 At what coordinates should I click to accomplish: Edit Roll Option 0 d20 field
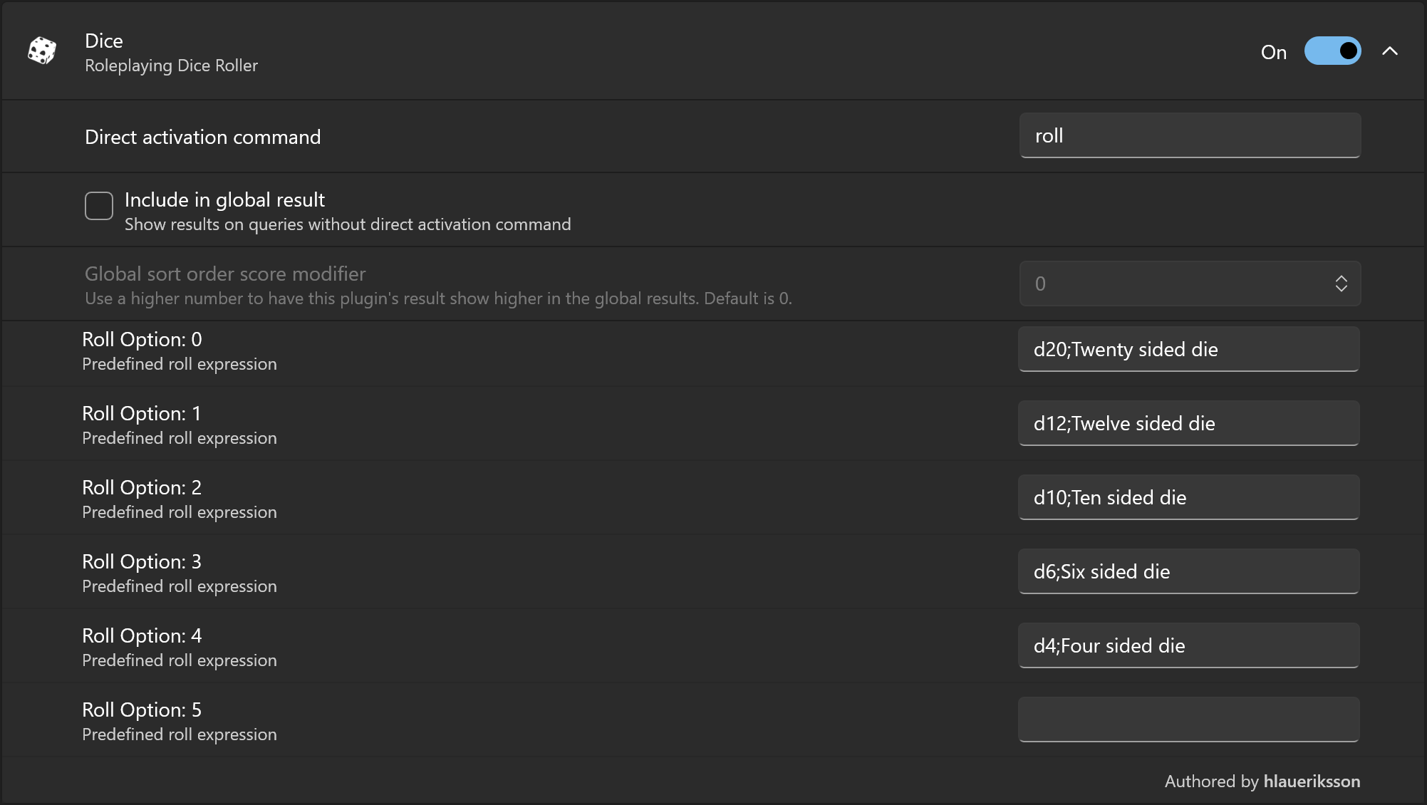click(1188, 349)
